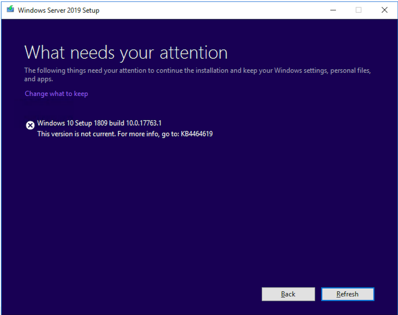This screenshot has width=398, height=315.
Task: Click the KB4464619 version not current message
Action: (x=125, y=134)
